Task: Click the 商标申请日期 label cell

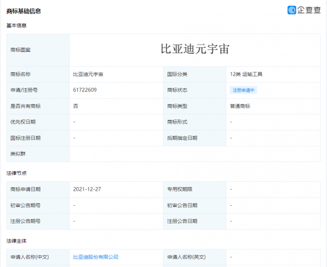Action: click(38, 190)
